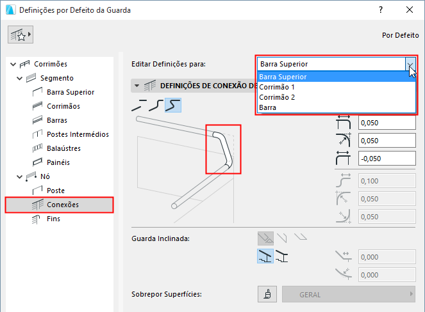Screen dimensions: 425x312
Task: Collapse the Corrimões tree node
Action: click(x=13, y=64)
